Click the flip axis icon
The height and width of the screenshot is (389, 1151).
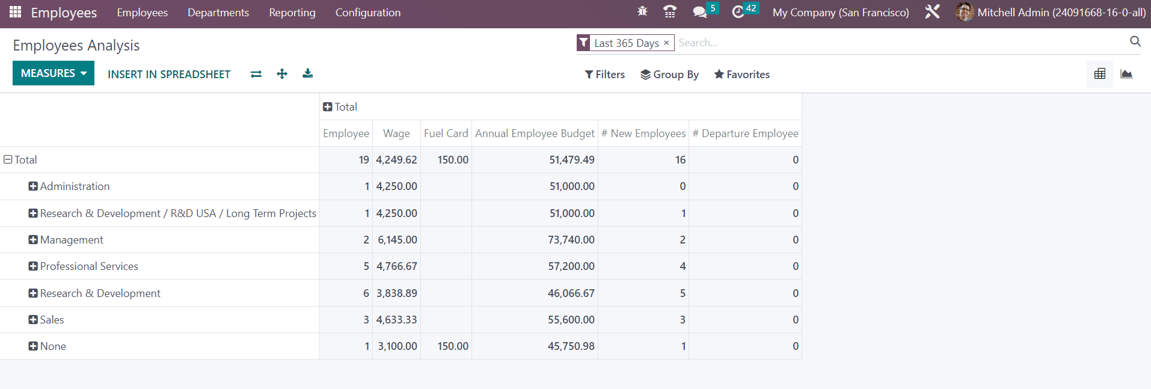(256, 74)
